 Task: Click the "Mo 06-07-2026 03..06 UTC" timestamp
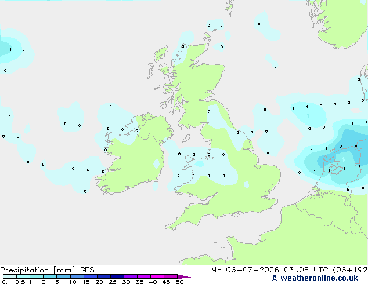tap(271, 270)
